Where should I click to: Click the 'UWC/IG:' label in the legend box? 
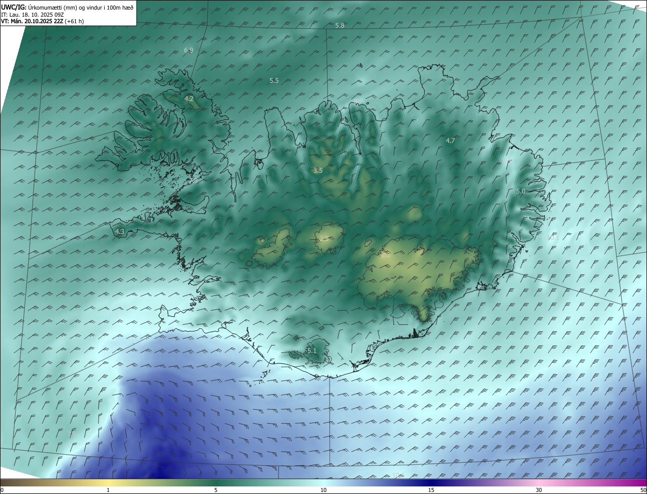coord(14,7)
